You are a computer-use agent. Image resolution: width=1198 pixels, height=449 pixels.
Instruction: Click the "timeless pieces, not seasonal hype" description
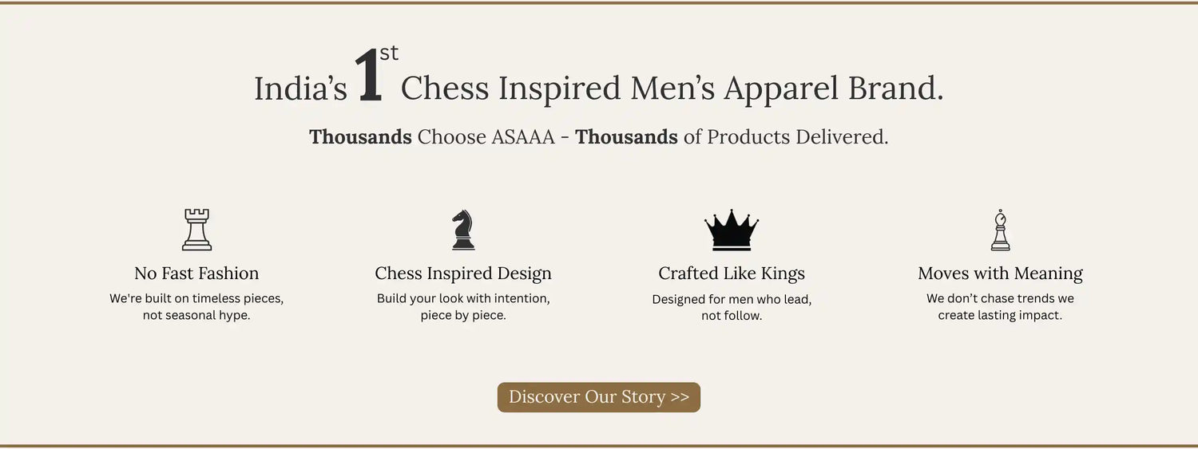[196, 307]
